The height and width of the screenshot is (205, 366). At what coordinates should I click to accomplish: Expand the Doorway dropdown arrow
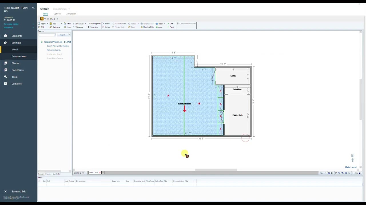coord(85,24)
